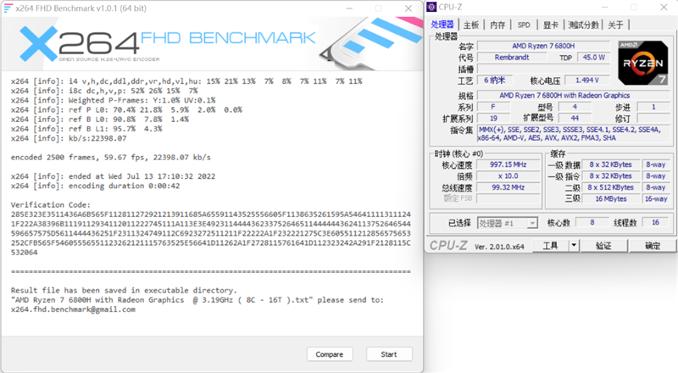Click the x264.fhd.benchmark@gmail.com address text

pyautogui.click(x=73, y=309)
